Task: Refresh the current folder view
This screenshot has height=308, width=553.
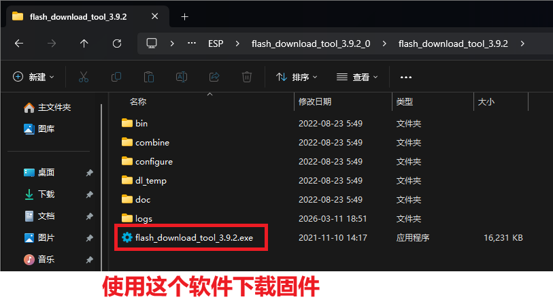Action: point(116,44)
